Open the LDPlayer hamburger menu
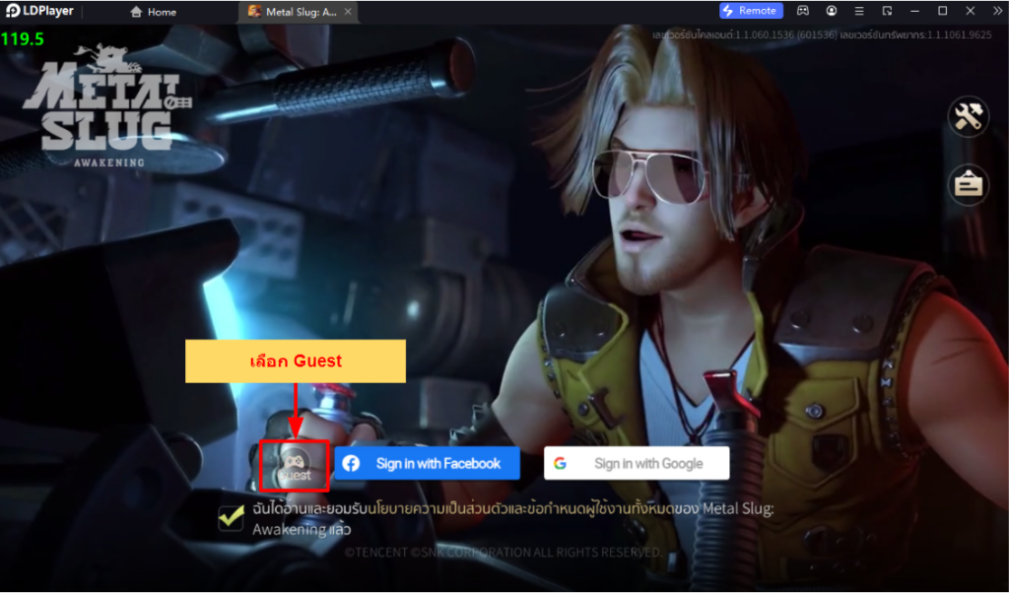The height and width of the screenshot is (593, 1009). click(859, 11)
